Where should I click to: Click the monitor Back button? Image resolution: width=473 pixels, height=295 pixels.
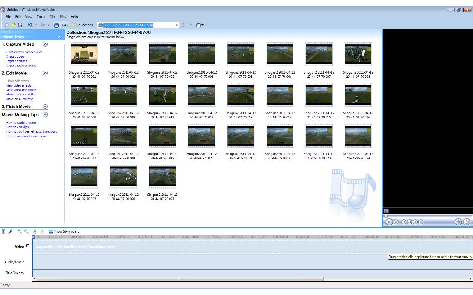[404, 222]
